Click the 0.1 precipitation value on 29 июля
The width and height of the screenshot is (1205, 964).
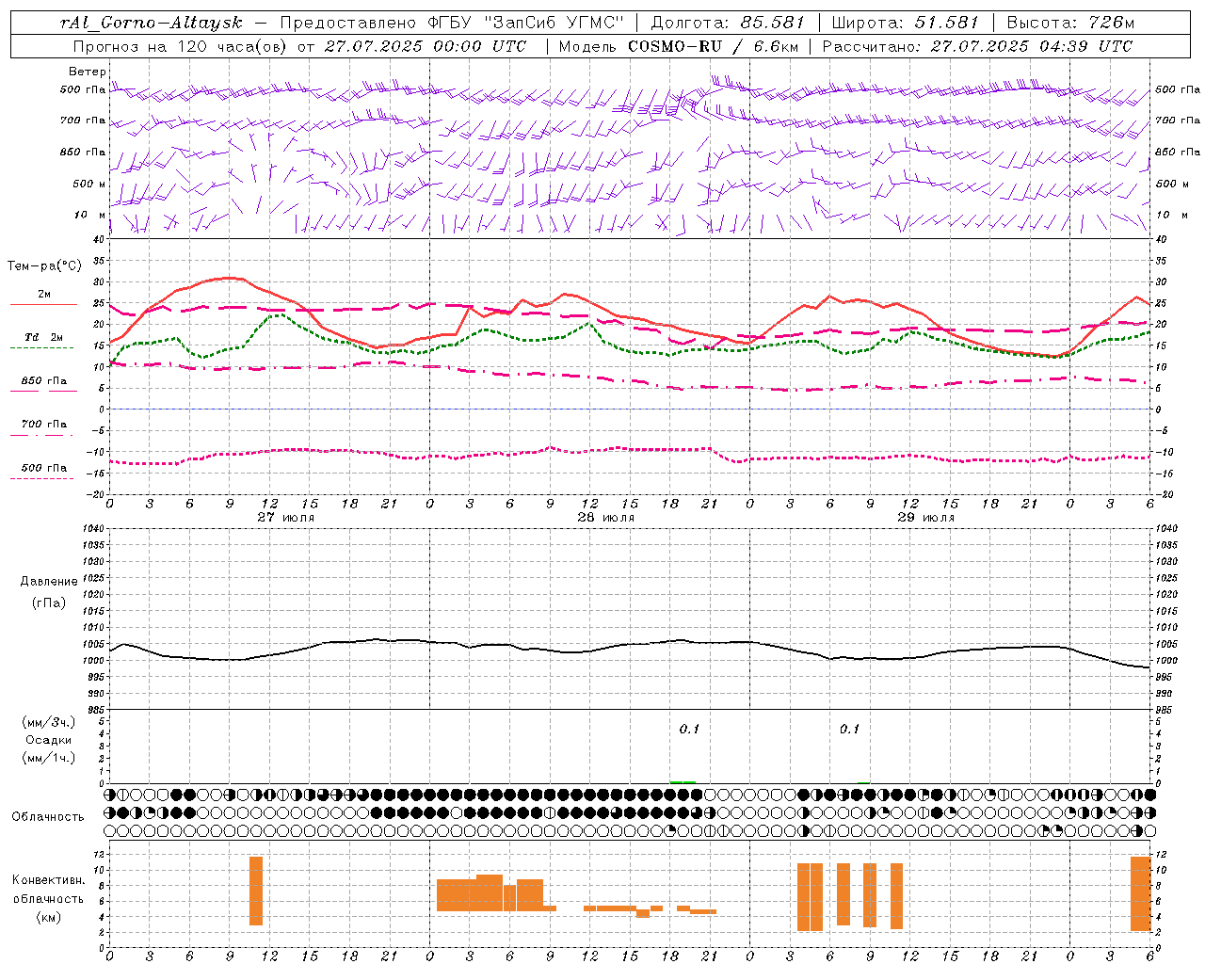click(x=850, y=729)
